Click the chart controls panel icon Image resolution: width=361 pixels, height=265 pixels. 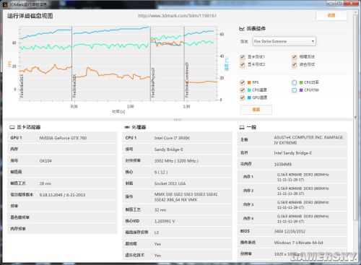point(242,29)
